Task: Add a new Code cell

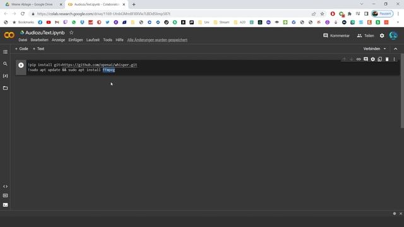Action: click(21, 49)
